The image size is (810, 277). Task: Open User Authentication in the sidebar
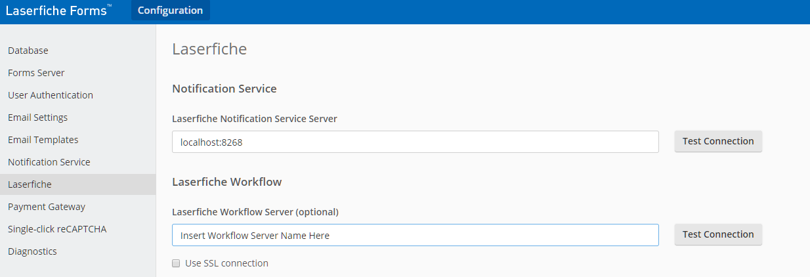point(51,95)
